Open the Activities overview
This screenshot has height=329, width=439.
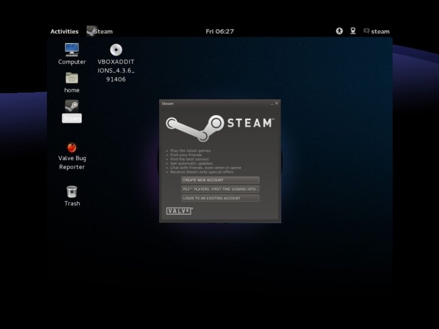[65, 31]
